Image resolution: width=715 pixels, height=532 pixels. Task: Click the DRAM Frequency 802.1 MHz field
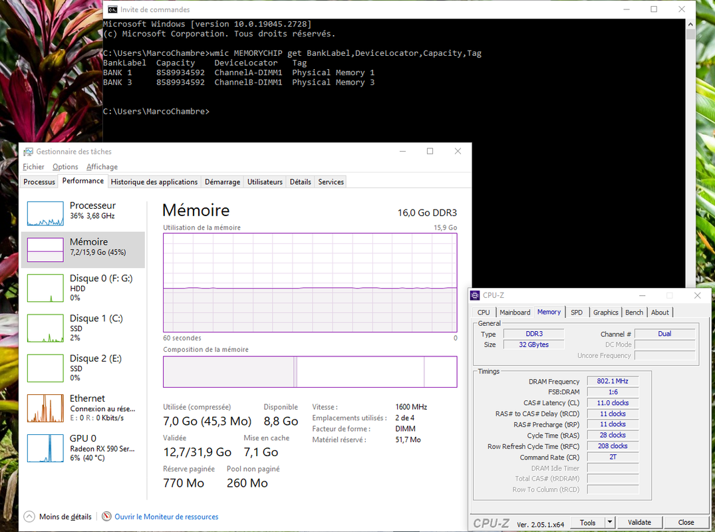click(613, 381)
